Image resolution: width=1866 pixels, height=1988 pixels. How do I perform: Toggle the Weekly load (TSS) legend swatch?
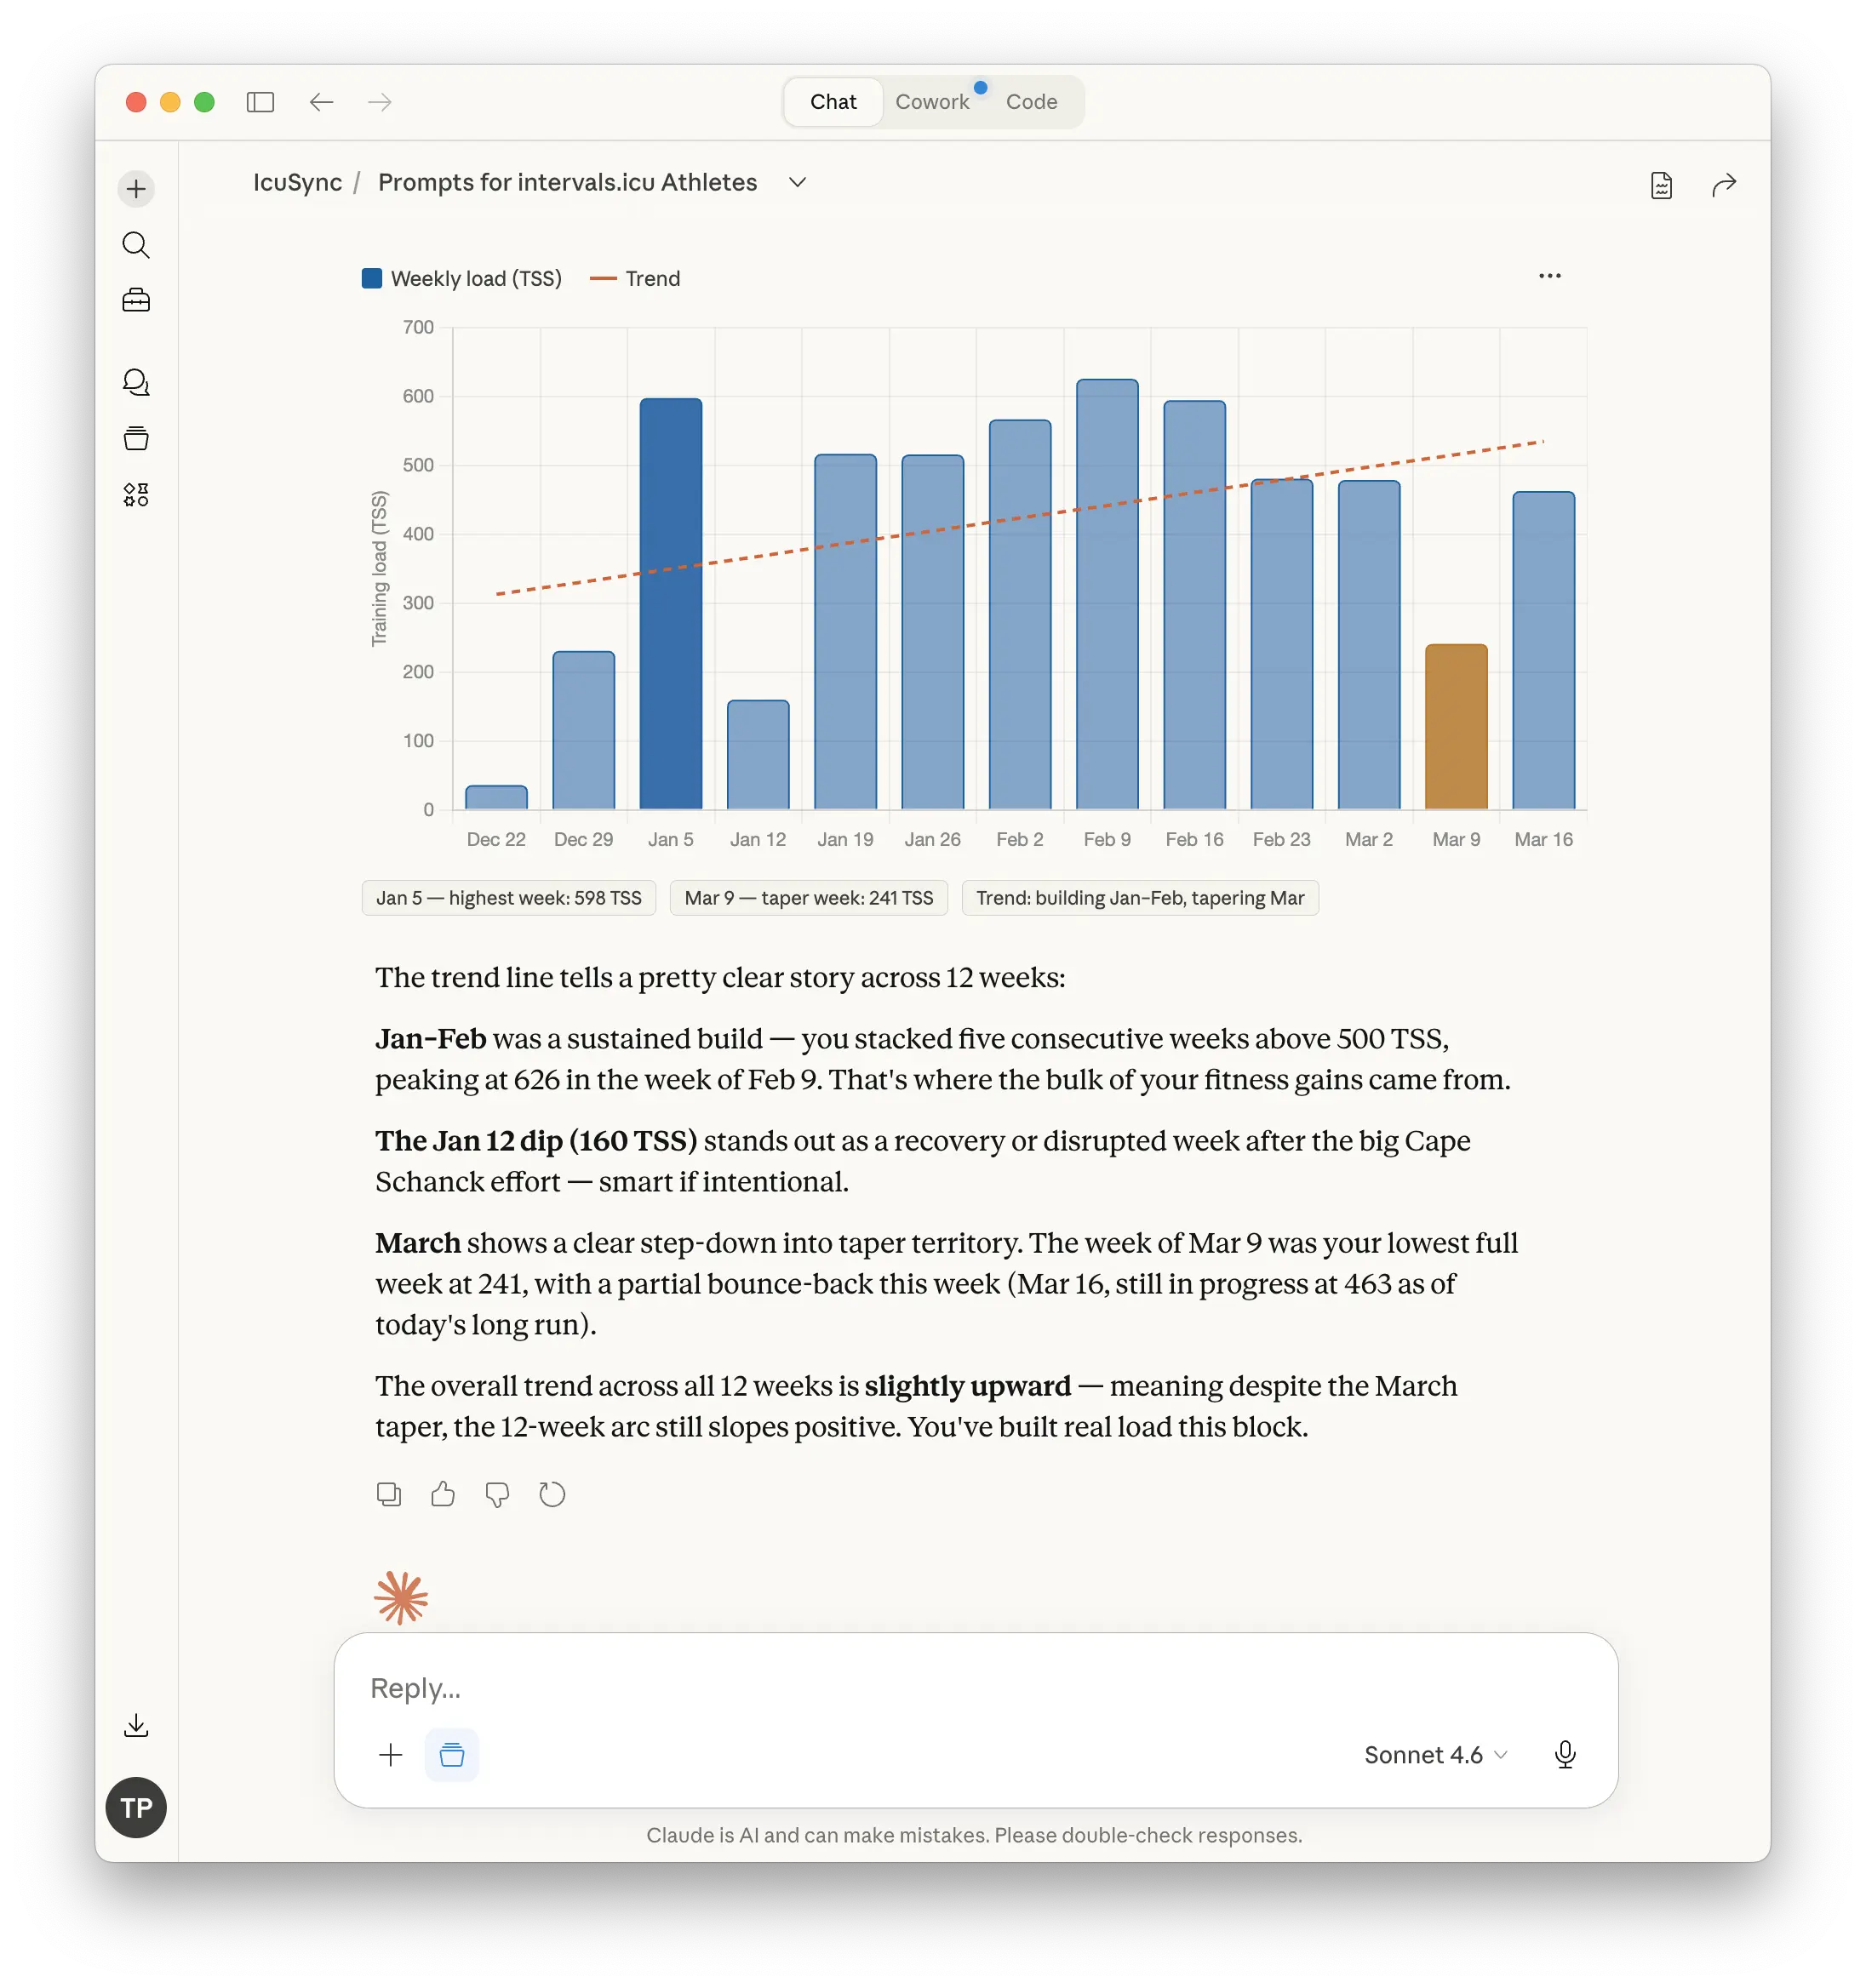pyautogui.click(x=372, y=279)
